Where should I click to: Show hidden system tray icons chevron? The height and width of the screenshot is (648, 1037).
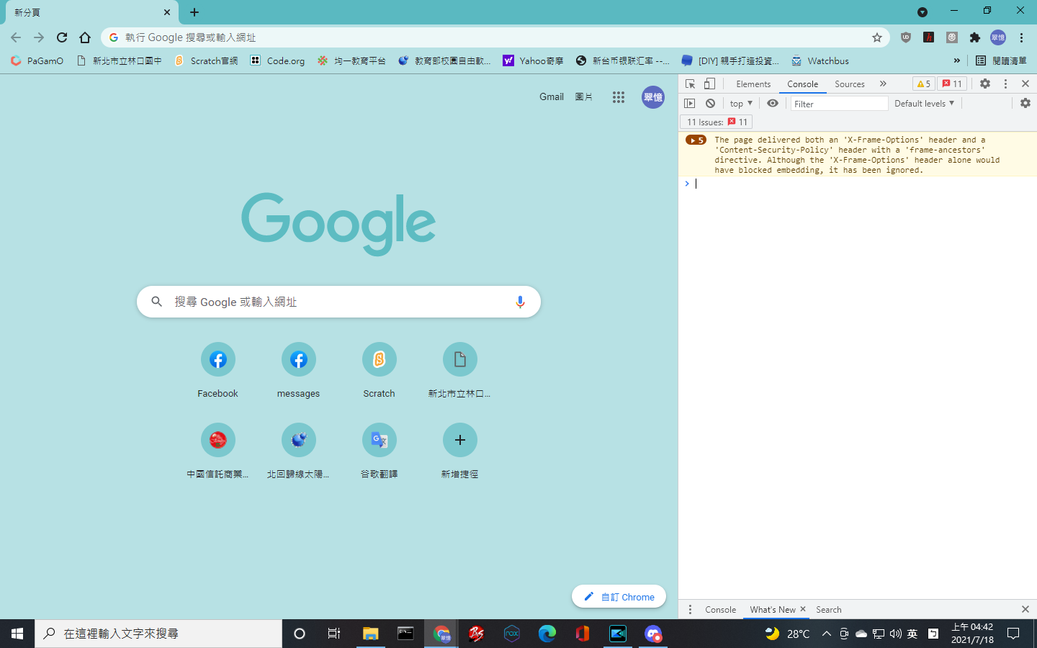826,634
